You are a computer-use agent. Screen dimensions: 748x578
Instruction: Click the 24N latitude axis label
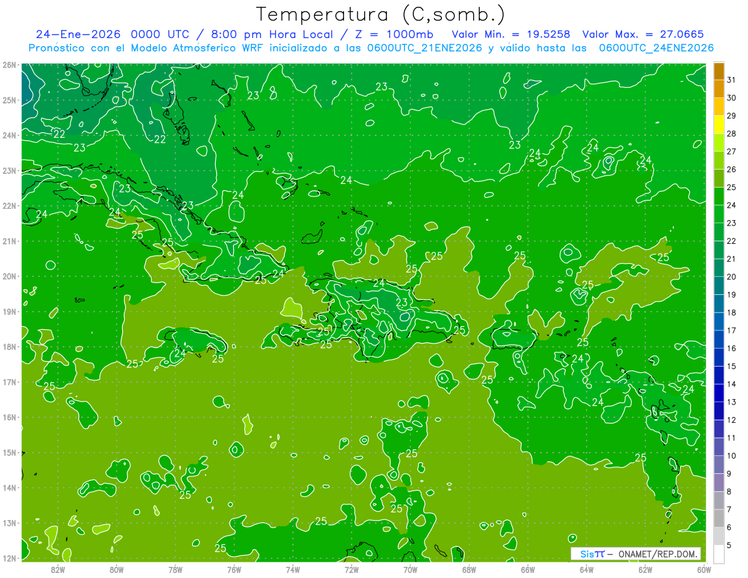[9, 135]
